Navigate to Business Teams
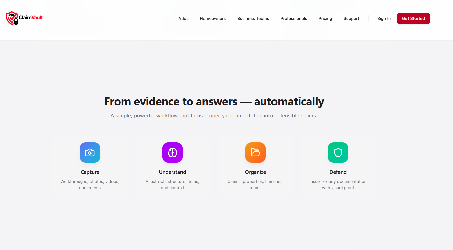Image resolution: width=453 pixels, height=250 pixels. pos(253,18)
